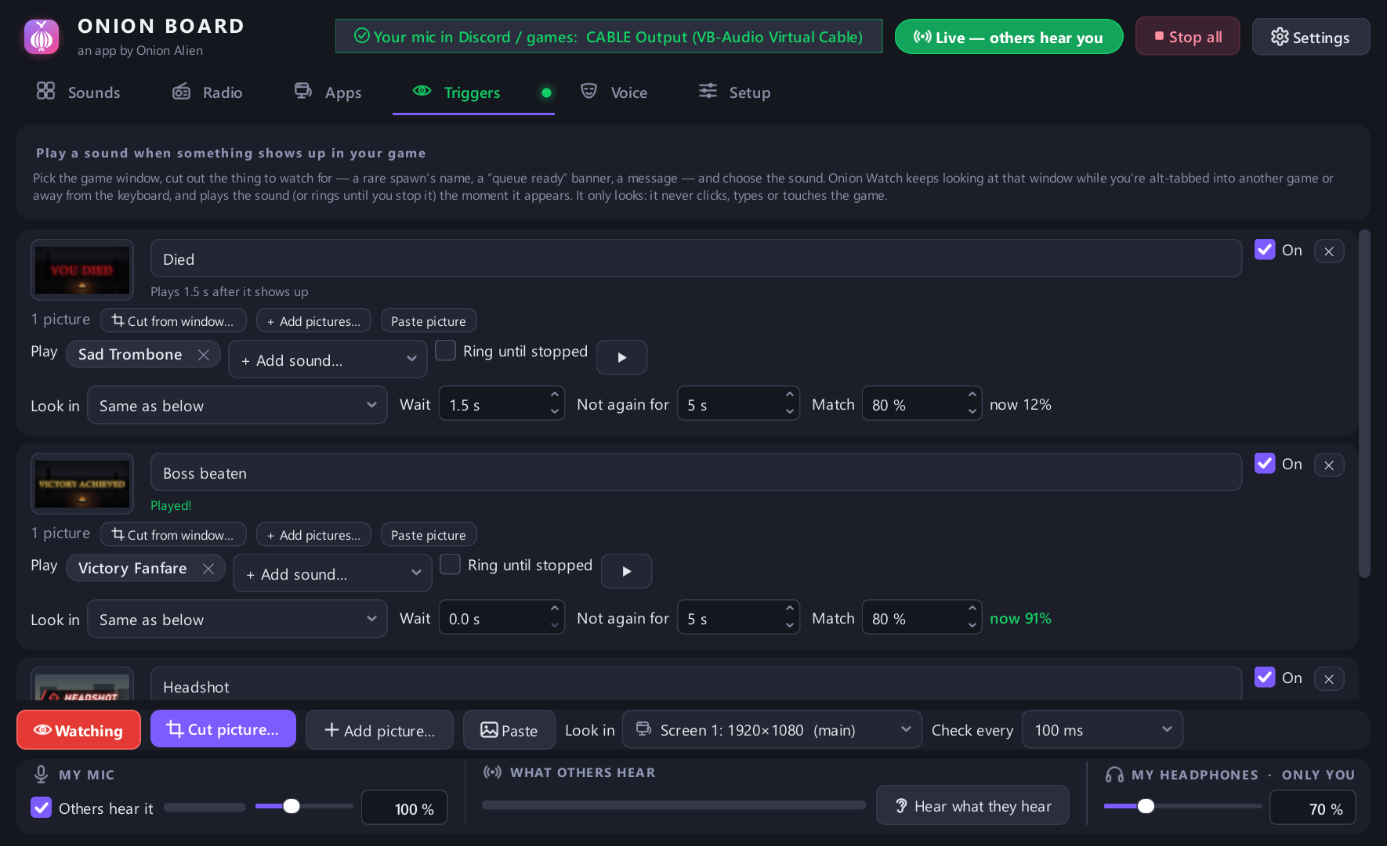1387x846 pixels.
Task: Preview play the Died trigger sound
Action: [x=622, y=357]
